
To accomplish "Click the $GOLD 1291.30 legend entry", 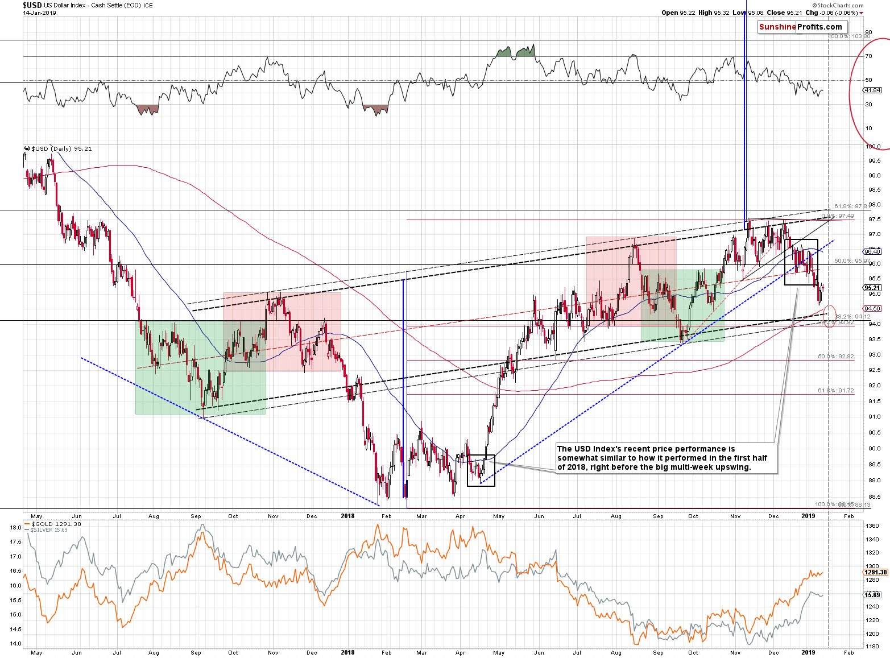I will (56, 524).
